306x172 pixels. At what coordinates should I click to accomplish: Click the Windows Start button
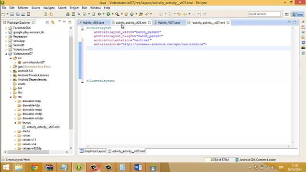pos(6,168)
